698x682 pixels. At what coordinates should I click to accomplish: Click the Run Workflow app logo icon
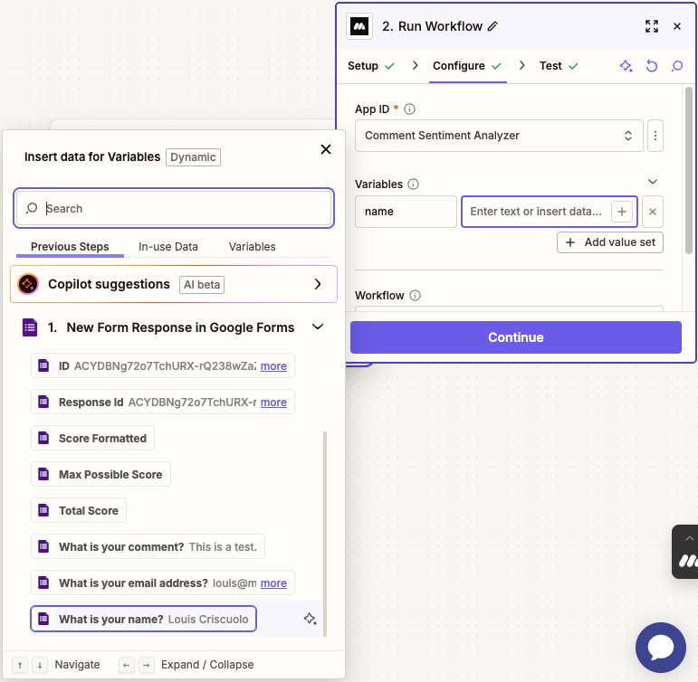pos(359,27)
